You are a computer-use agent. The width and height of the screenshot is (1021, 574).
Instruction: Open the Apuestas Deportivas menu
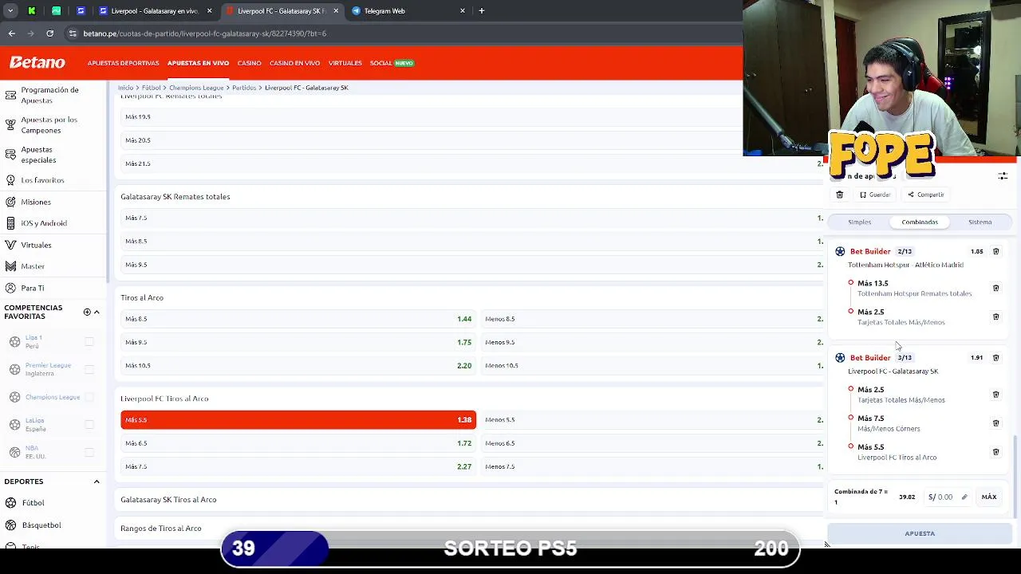(123, 63)
